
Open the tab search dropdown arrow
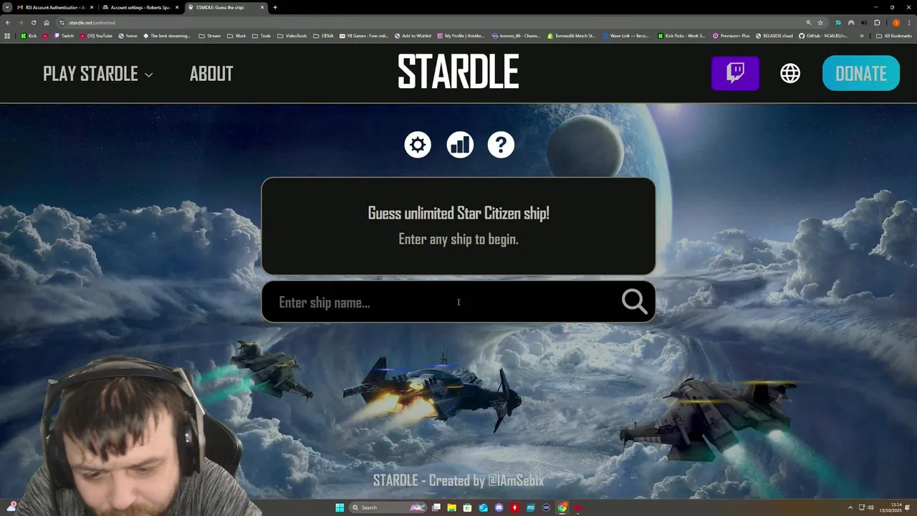[6, 7]
